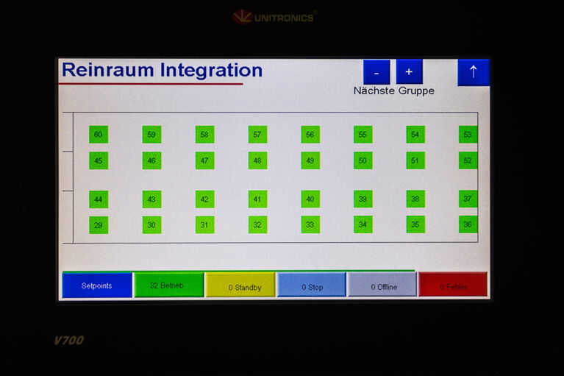Screen dimensions: 564x376
Task: Show the 0 Standby units filter
Action: (x=240, y=286)
